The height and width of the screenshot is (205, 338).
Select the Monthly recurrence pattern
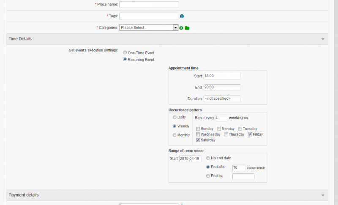174,135
